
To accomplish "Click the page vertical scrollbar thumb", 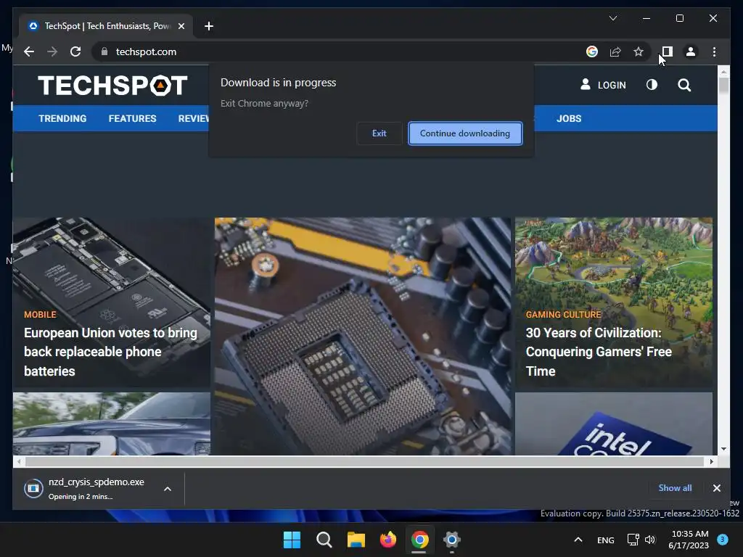I will (x=723, y=86).
